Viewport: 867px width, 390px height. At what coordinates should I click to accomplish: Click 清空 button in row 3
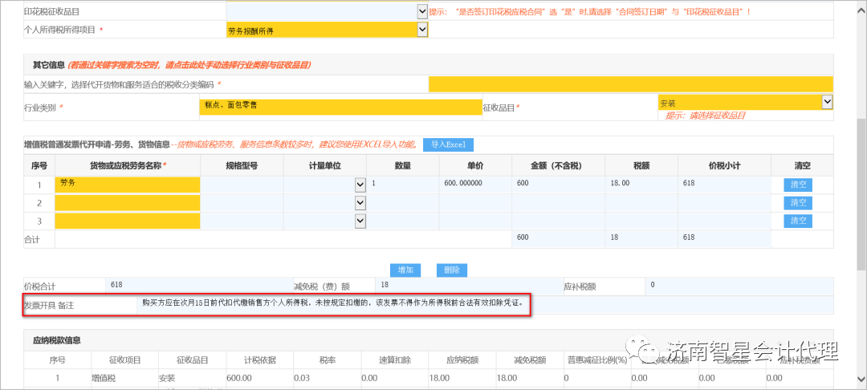tap(798, 221)
